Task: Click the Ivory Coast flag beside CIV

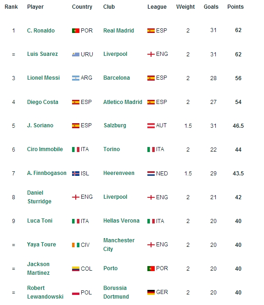Action: click(76, 245)
